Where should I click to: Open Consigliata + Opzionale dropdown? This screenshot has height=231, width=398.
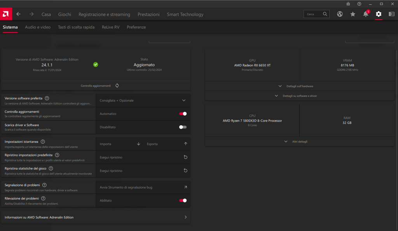[143, 101]
